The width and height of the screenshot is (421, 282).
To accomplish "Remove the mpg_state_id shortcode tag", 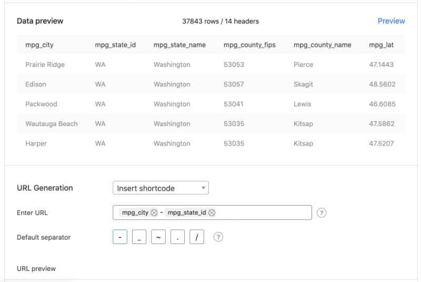I will click(212, 212).
